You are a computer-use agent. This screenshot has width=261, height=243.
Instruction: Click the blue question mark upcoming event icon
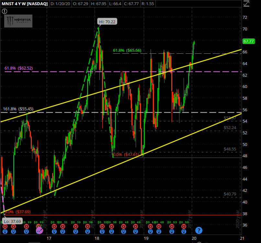point(199,230)
